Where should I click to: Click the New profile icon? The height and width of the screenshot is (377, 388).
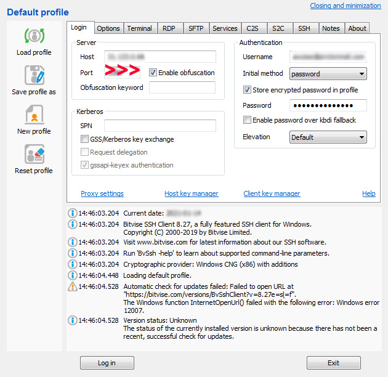(x=34, y=115)
